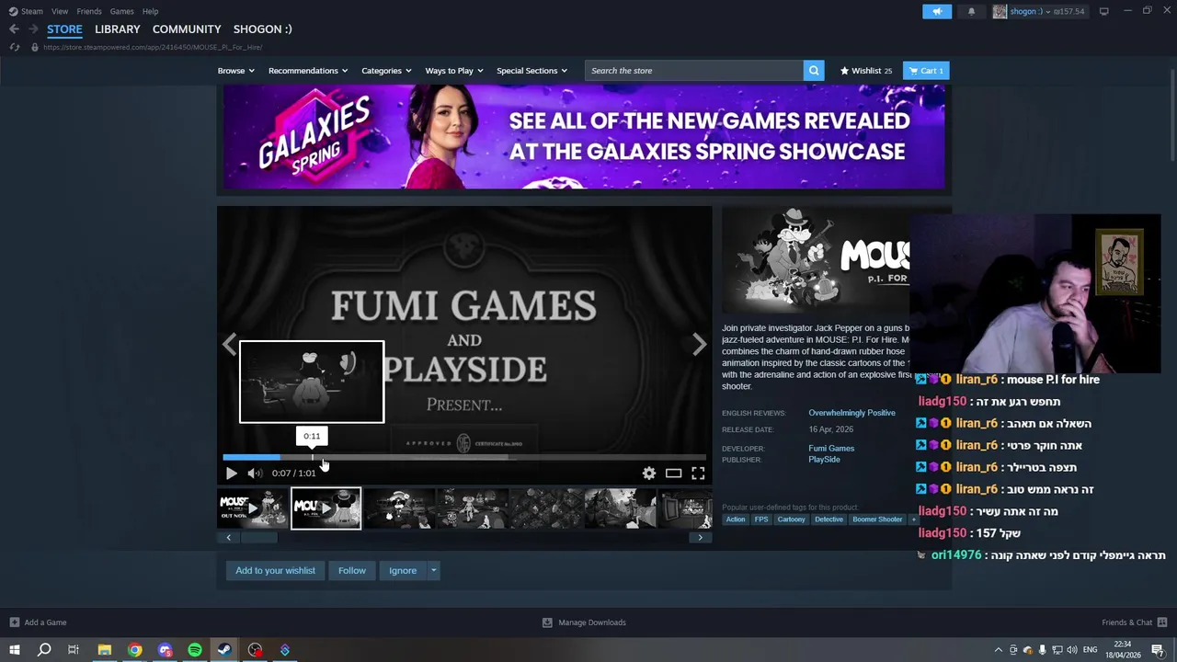
Task: Open PlaySide publisher link
Action: coord(824,460)
